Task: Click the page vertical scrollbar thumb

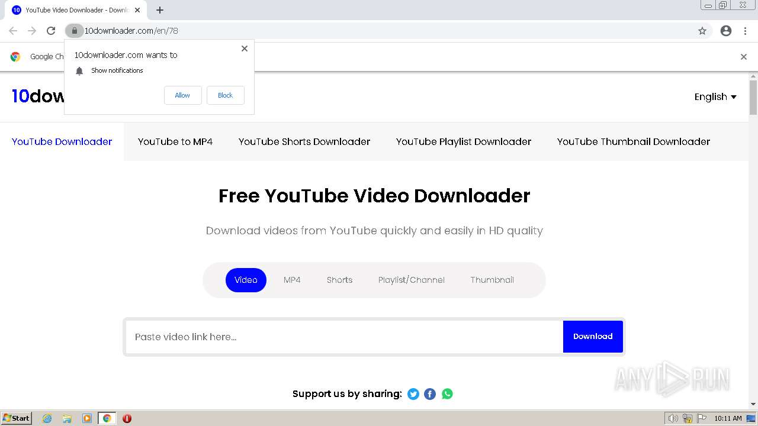Action: [753, 97]
